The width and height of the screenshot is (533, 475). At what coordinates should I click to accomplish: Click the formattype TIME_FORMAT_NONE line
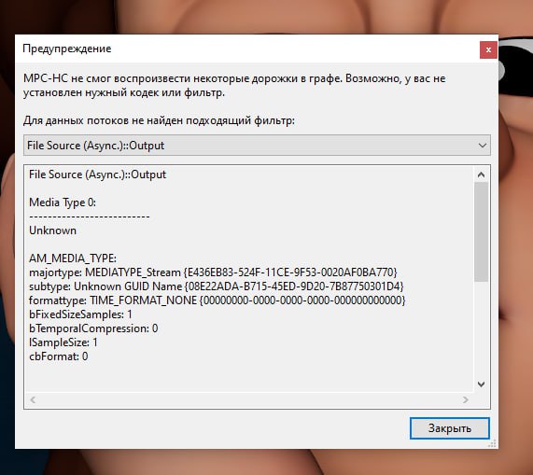click(217, 300)
